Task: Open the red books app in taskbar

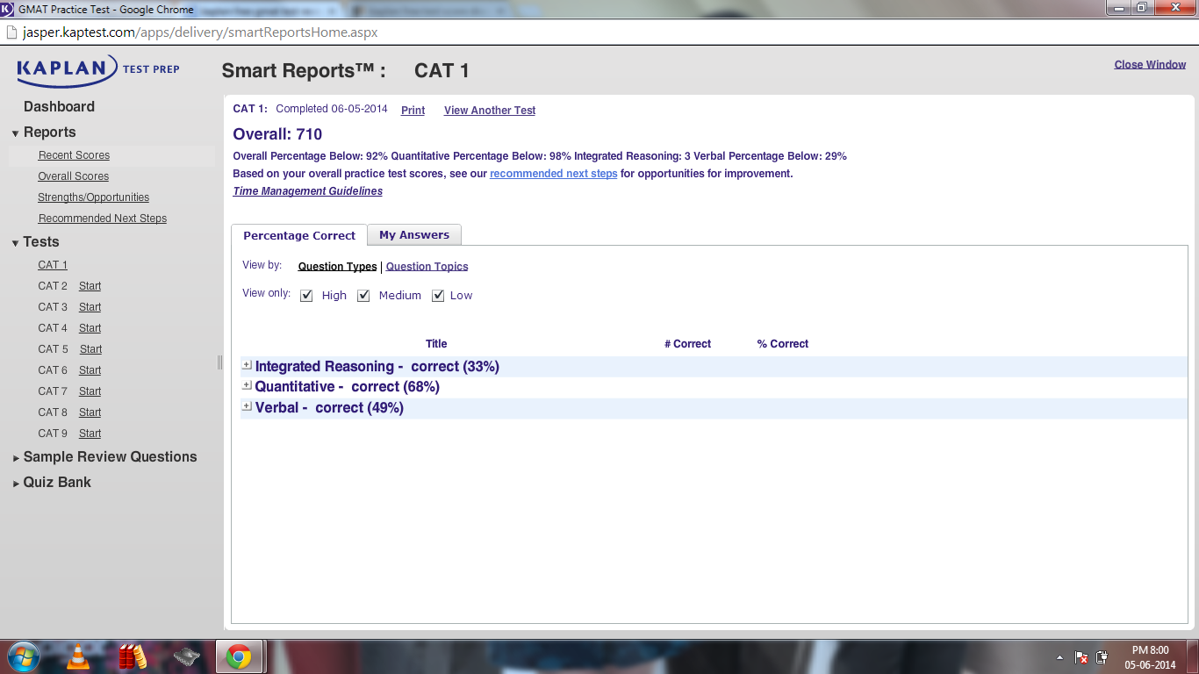Action: click(x=132, y=656)
